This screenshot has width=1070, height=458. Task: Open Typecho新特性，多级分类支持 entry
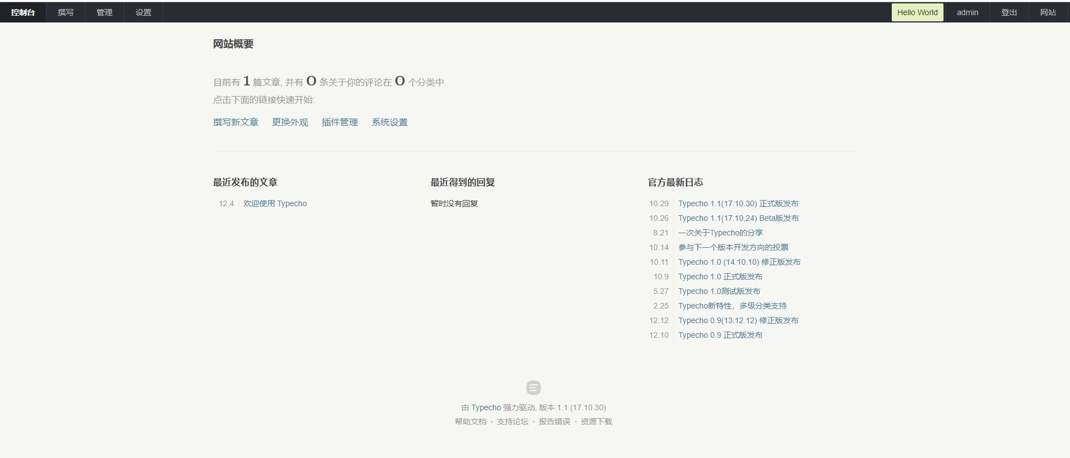[732, 306]
